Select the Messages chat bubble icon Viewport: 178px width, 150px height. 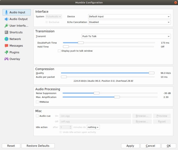click(6, 46)
